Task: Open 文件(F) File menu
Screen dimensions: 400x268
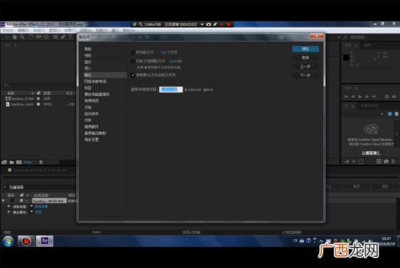Action: (x=8, y=31)
